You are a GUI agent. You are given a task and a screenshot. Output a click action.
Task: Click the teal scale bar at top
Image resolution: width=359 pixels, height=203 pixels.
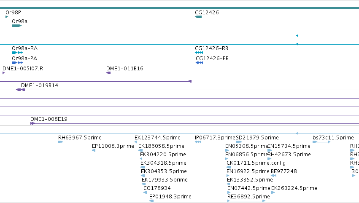(180, 8)
